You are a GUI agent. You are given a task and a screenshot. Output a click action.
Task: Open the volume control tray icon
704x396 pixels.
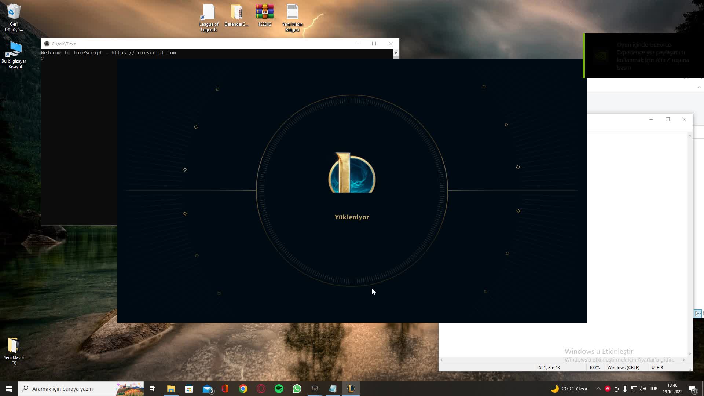coord(642,389)
